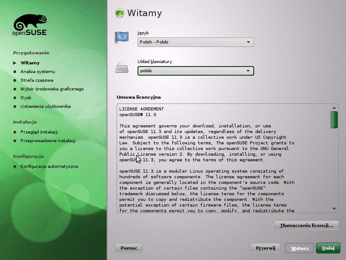Click the green Witamy title icon
This screenshot has width=346, height=260.
click(x=120, y=13)
